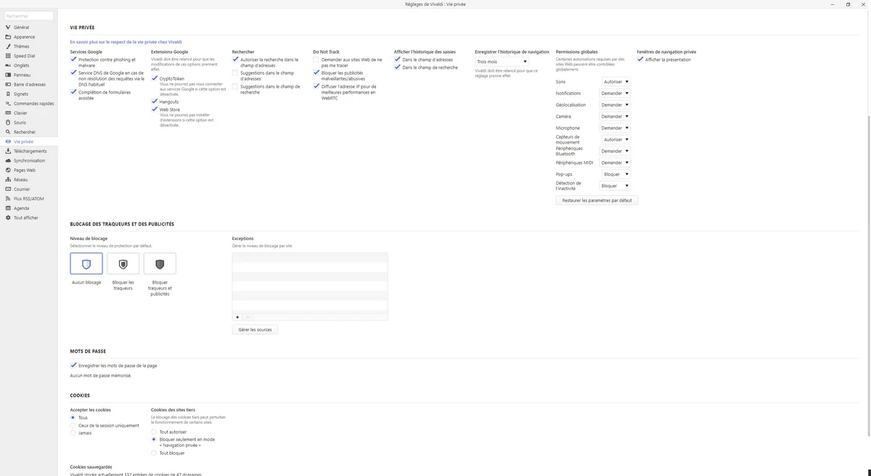
Task: Select the Jamais cookies radio option
Action: (73, 433)
